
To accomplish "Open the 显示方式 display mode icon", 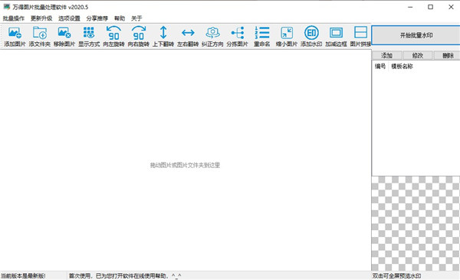I will (89, 36).
